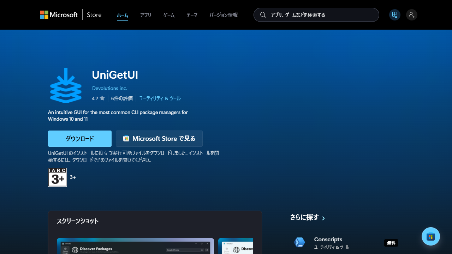Screen dimensions: 452x254
Task: Click the Microsoft logo in header
Action: click(59, 15)
